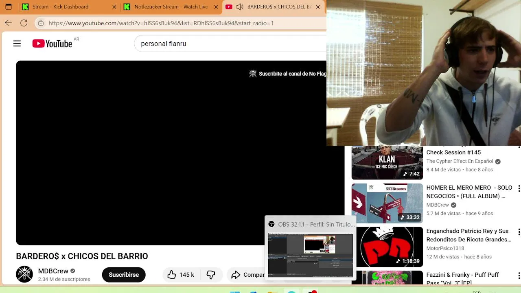View site information icon in address bar
This screenshot has width=521, height=293.
[41, 23]
